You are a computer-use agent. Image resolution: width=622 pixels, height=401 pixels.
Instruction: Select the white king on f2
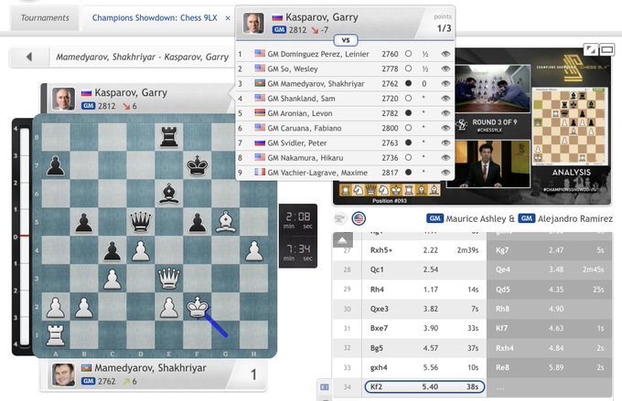pyautogui.click(x=198, y=307)
